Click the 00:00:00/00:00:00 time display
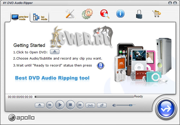Screen dimensions: 180x125 point(20,97)
